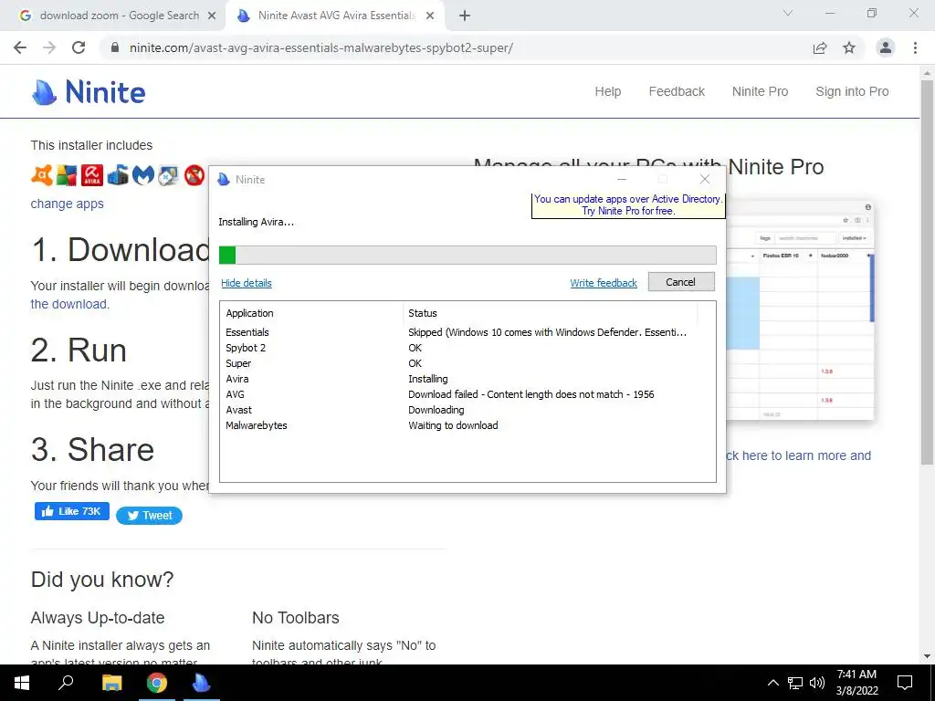Open the network tray icon

pos(795,683)
